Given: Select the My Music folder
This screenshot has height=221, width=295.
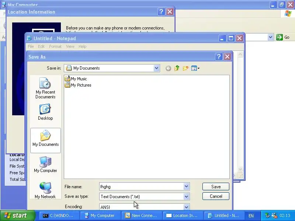Looking at the screenshot, I should click(x=76, y=79).
